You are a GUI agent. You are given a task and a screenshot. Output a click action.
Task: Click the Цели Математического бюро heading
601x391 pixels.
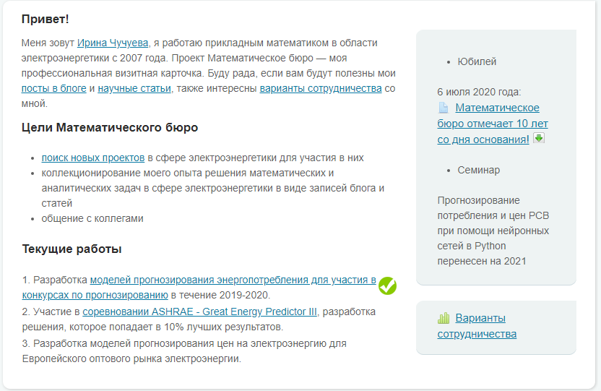110,127
